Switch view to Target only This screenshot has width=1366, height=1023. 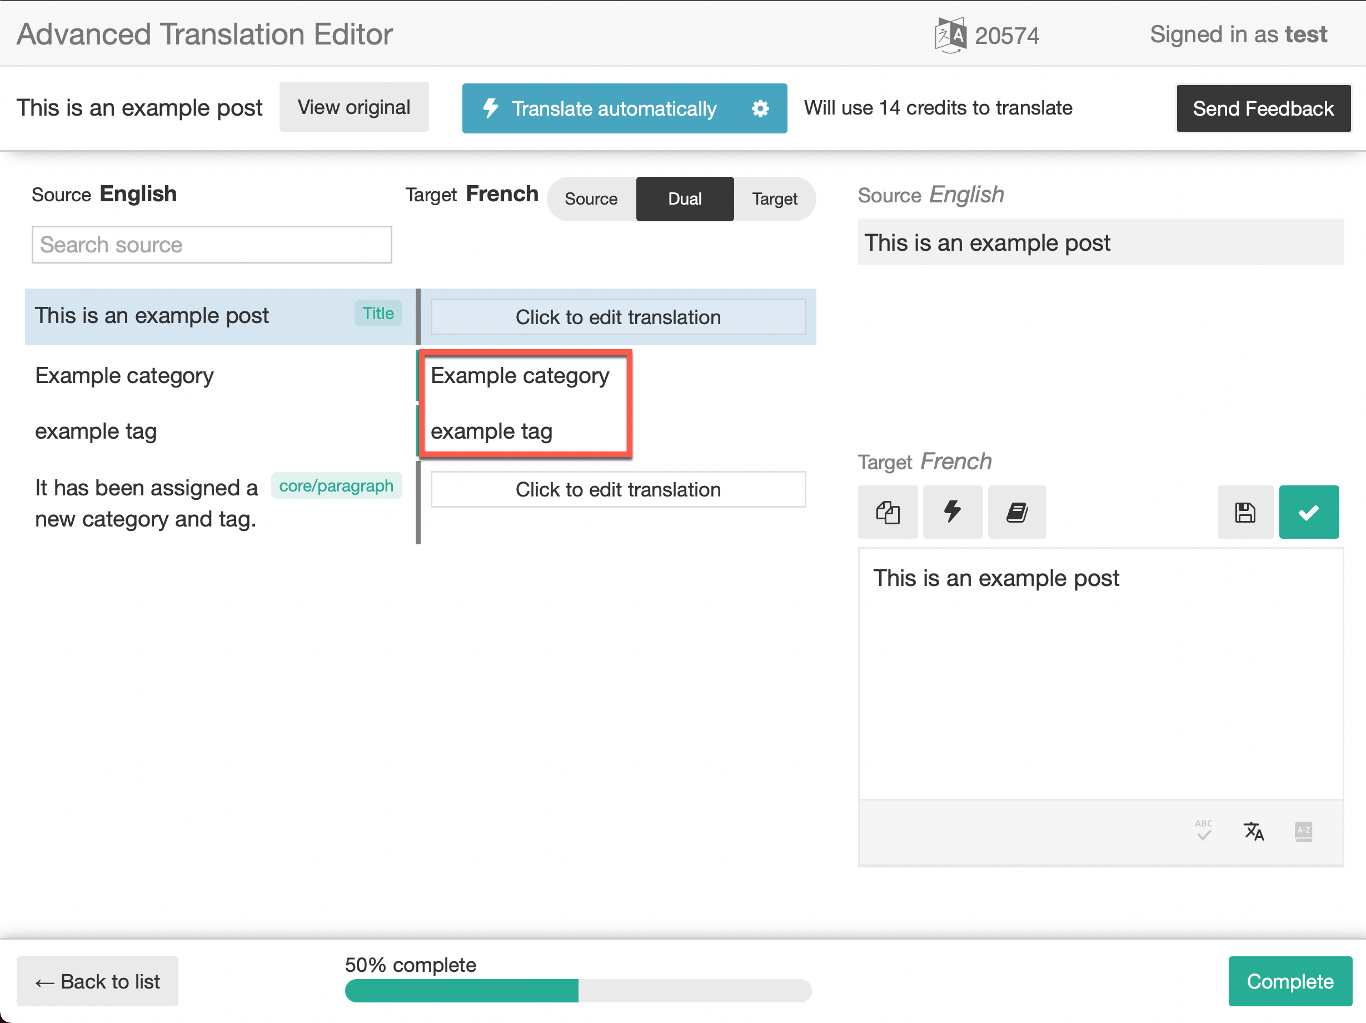[x=774, y=199]
